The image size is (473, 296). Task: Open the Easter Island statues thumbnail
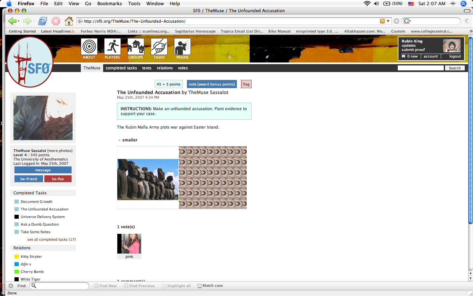[148, 179]
